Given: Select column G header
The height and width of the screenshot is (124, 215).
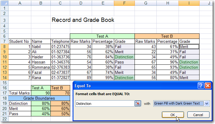Looking at the screenshot, I should tap(146, 3).
